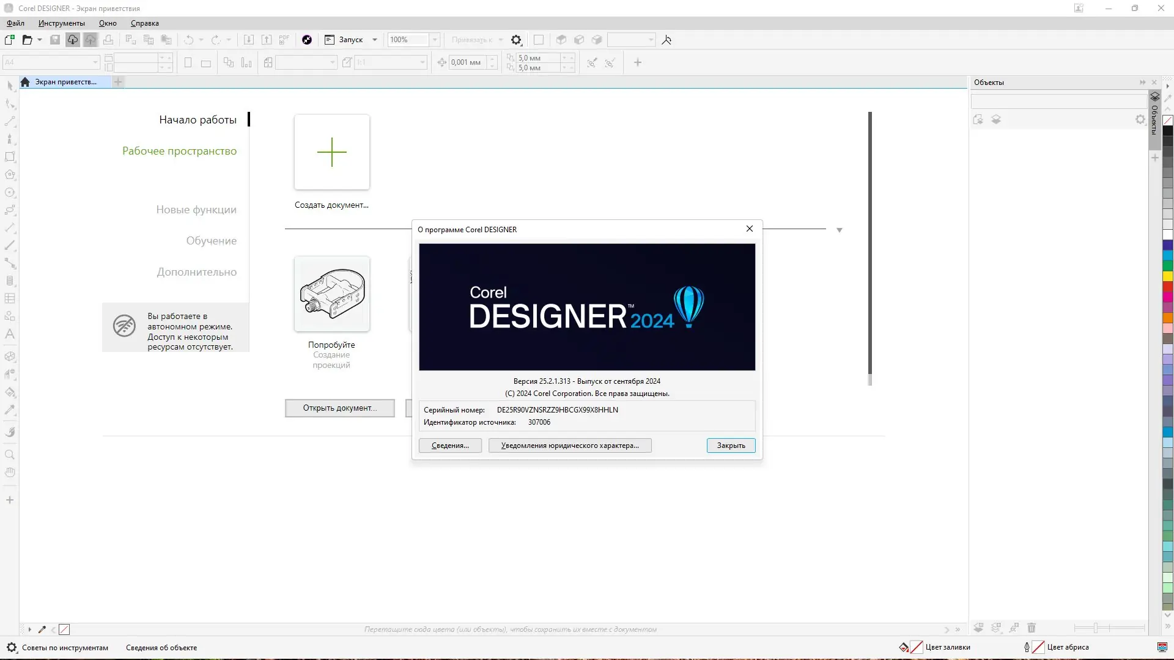The image size is (1174, 660).
Task: Click the Open folder toolbar icon
Action: click(x=27, y=40)
